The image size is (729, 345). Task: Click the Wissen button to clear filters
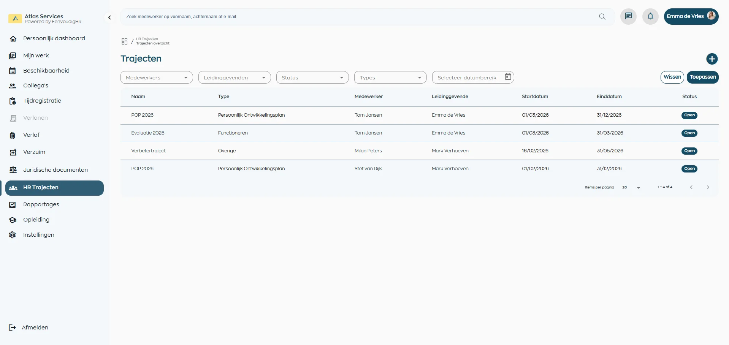pyautogui.click(x=672, y=77)
